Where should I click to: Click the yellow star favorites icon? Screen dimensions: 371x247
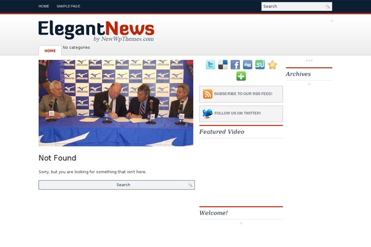coord(272,64)
